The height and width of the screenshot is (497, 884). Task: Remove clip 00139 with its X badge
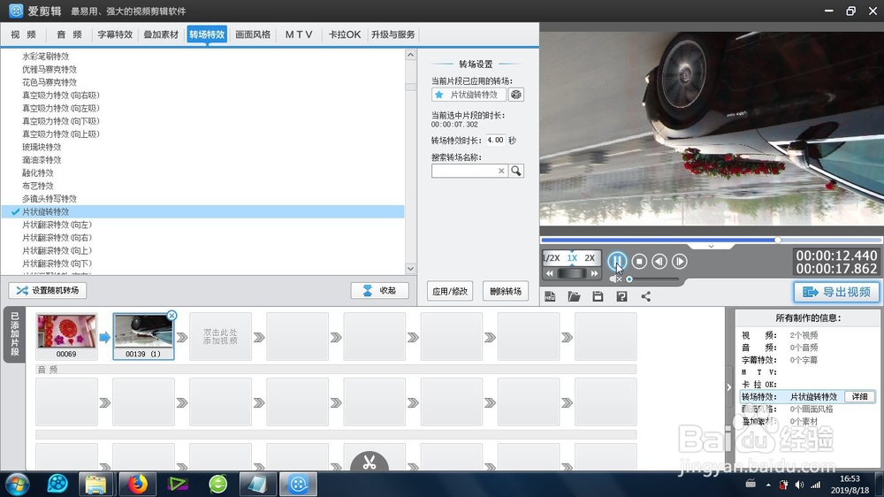click(x=172, y=316)
